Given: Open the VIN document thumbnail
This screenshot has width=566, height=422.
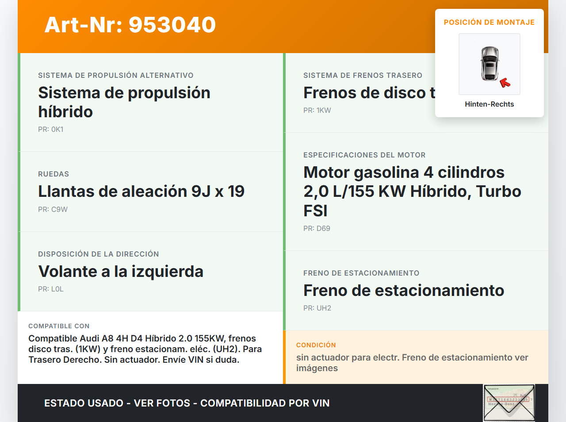Looking at the screenshot, I should (509, 403).
